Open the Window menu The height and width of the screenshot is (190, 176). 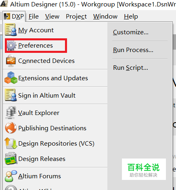(105, 17)
